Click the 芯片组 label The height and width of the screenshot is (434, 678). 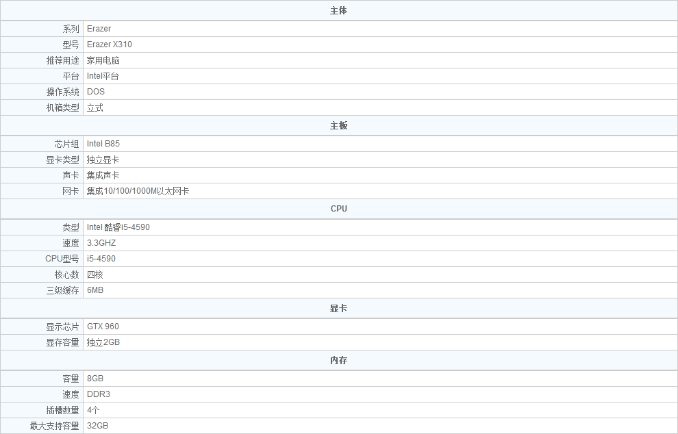67,144
